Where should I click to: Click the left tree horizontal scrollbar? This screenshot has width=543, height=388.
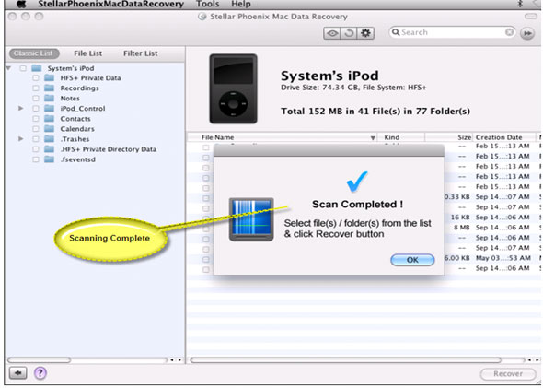tap(40, 360)
